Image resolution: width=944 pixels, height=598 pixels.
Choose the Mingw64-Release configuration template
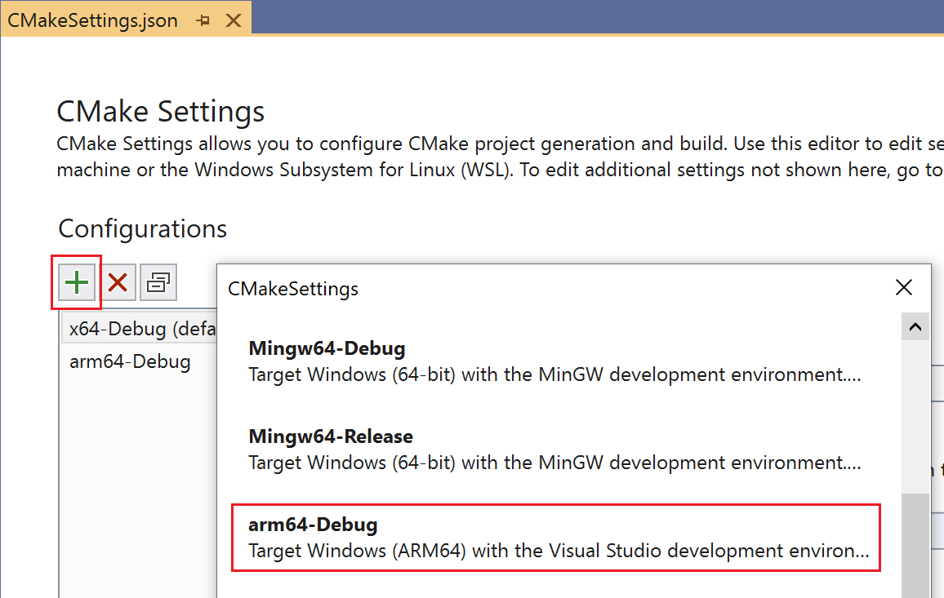pyautogui.click(x=331, y=436)
